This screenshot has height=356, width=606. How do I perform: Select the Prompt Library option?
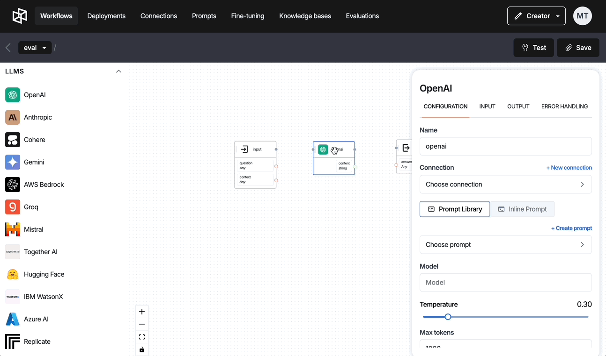[x=455, y=209]
